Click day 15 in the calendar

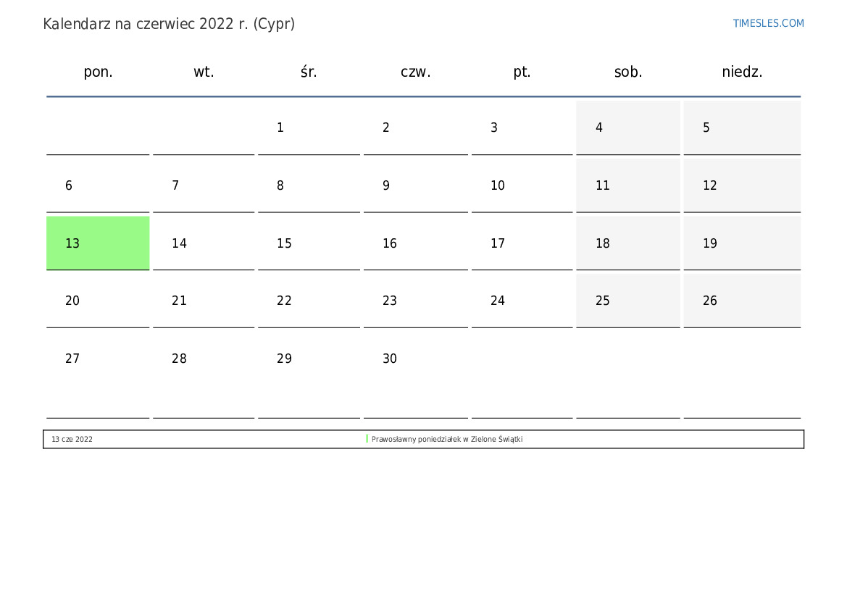click(309, 243)
